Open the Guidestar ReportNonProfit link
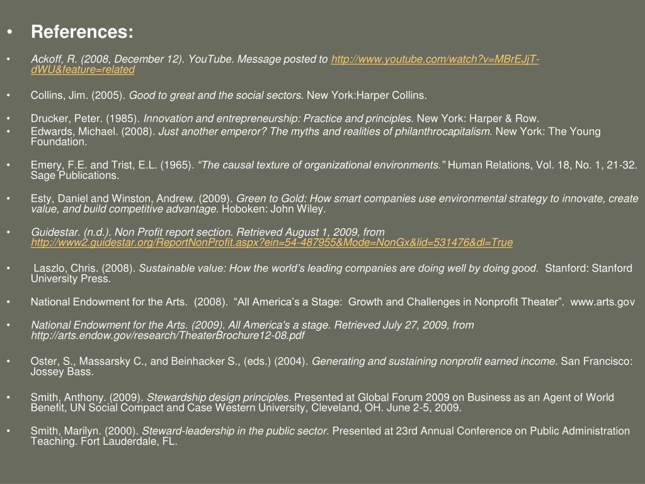 pos(271,243)
